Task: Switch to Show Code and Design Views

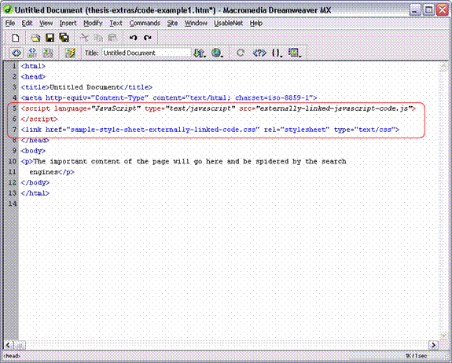Action: pos(32,53)
